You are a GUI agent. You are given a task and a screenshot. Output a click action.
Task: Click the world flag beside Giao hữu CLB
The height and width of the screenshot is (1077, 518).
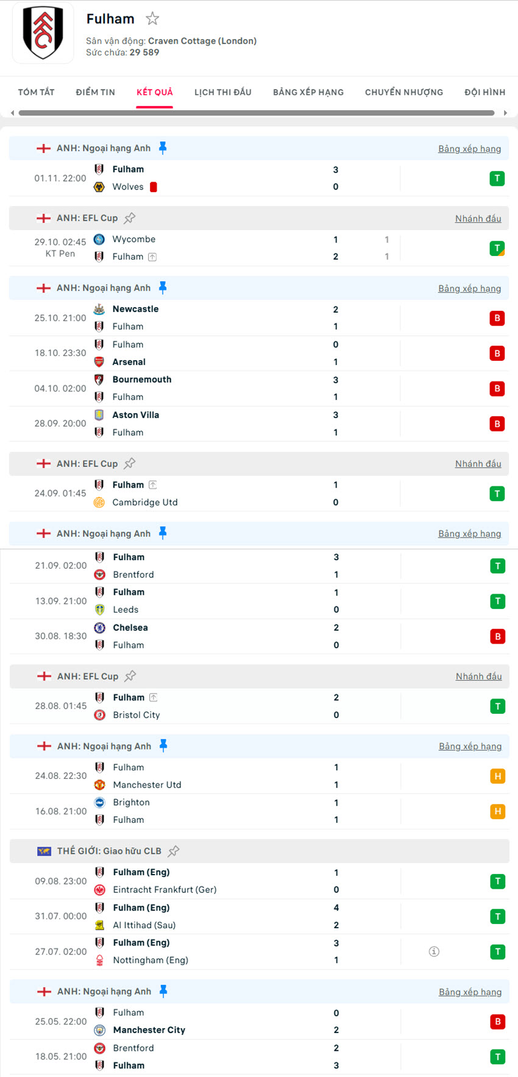[x=43, y=851]
